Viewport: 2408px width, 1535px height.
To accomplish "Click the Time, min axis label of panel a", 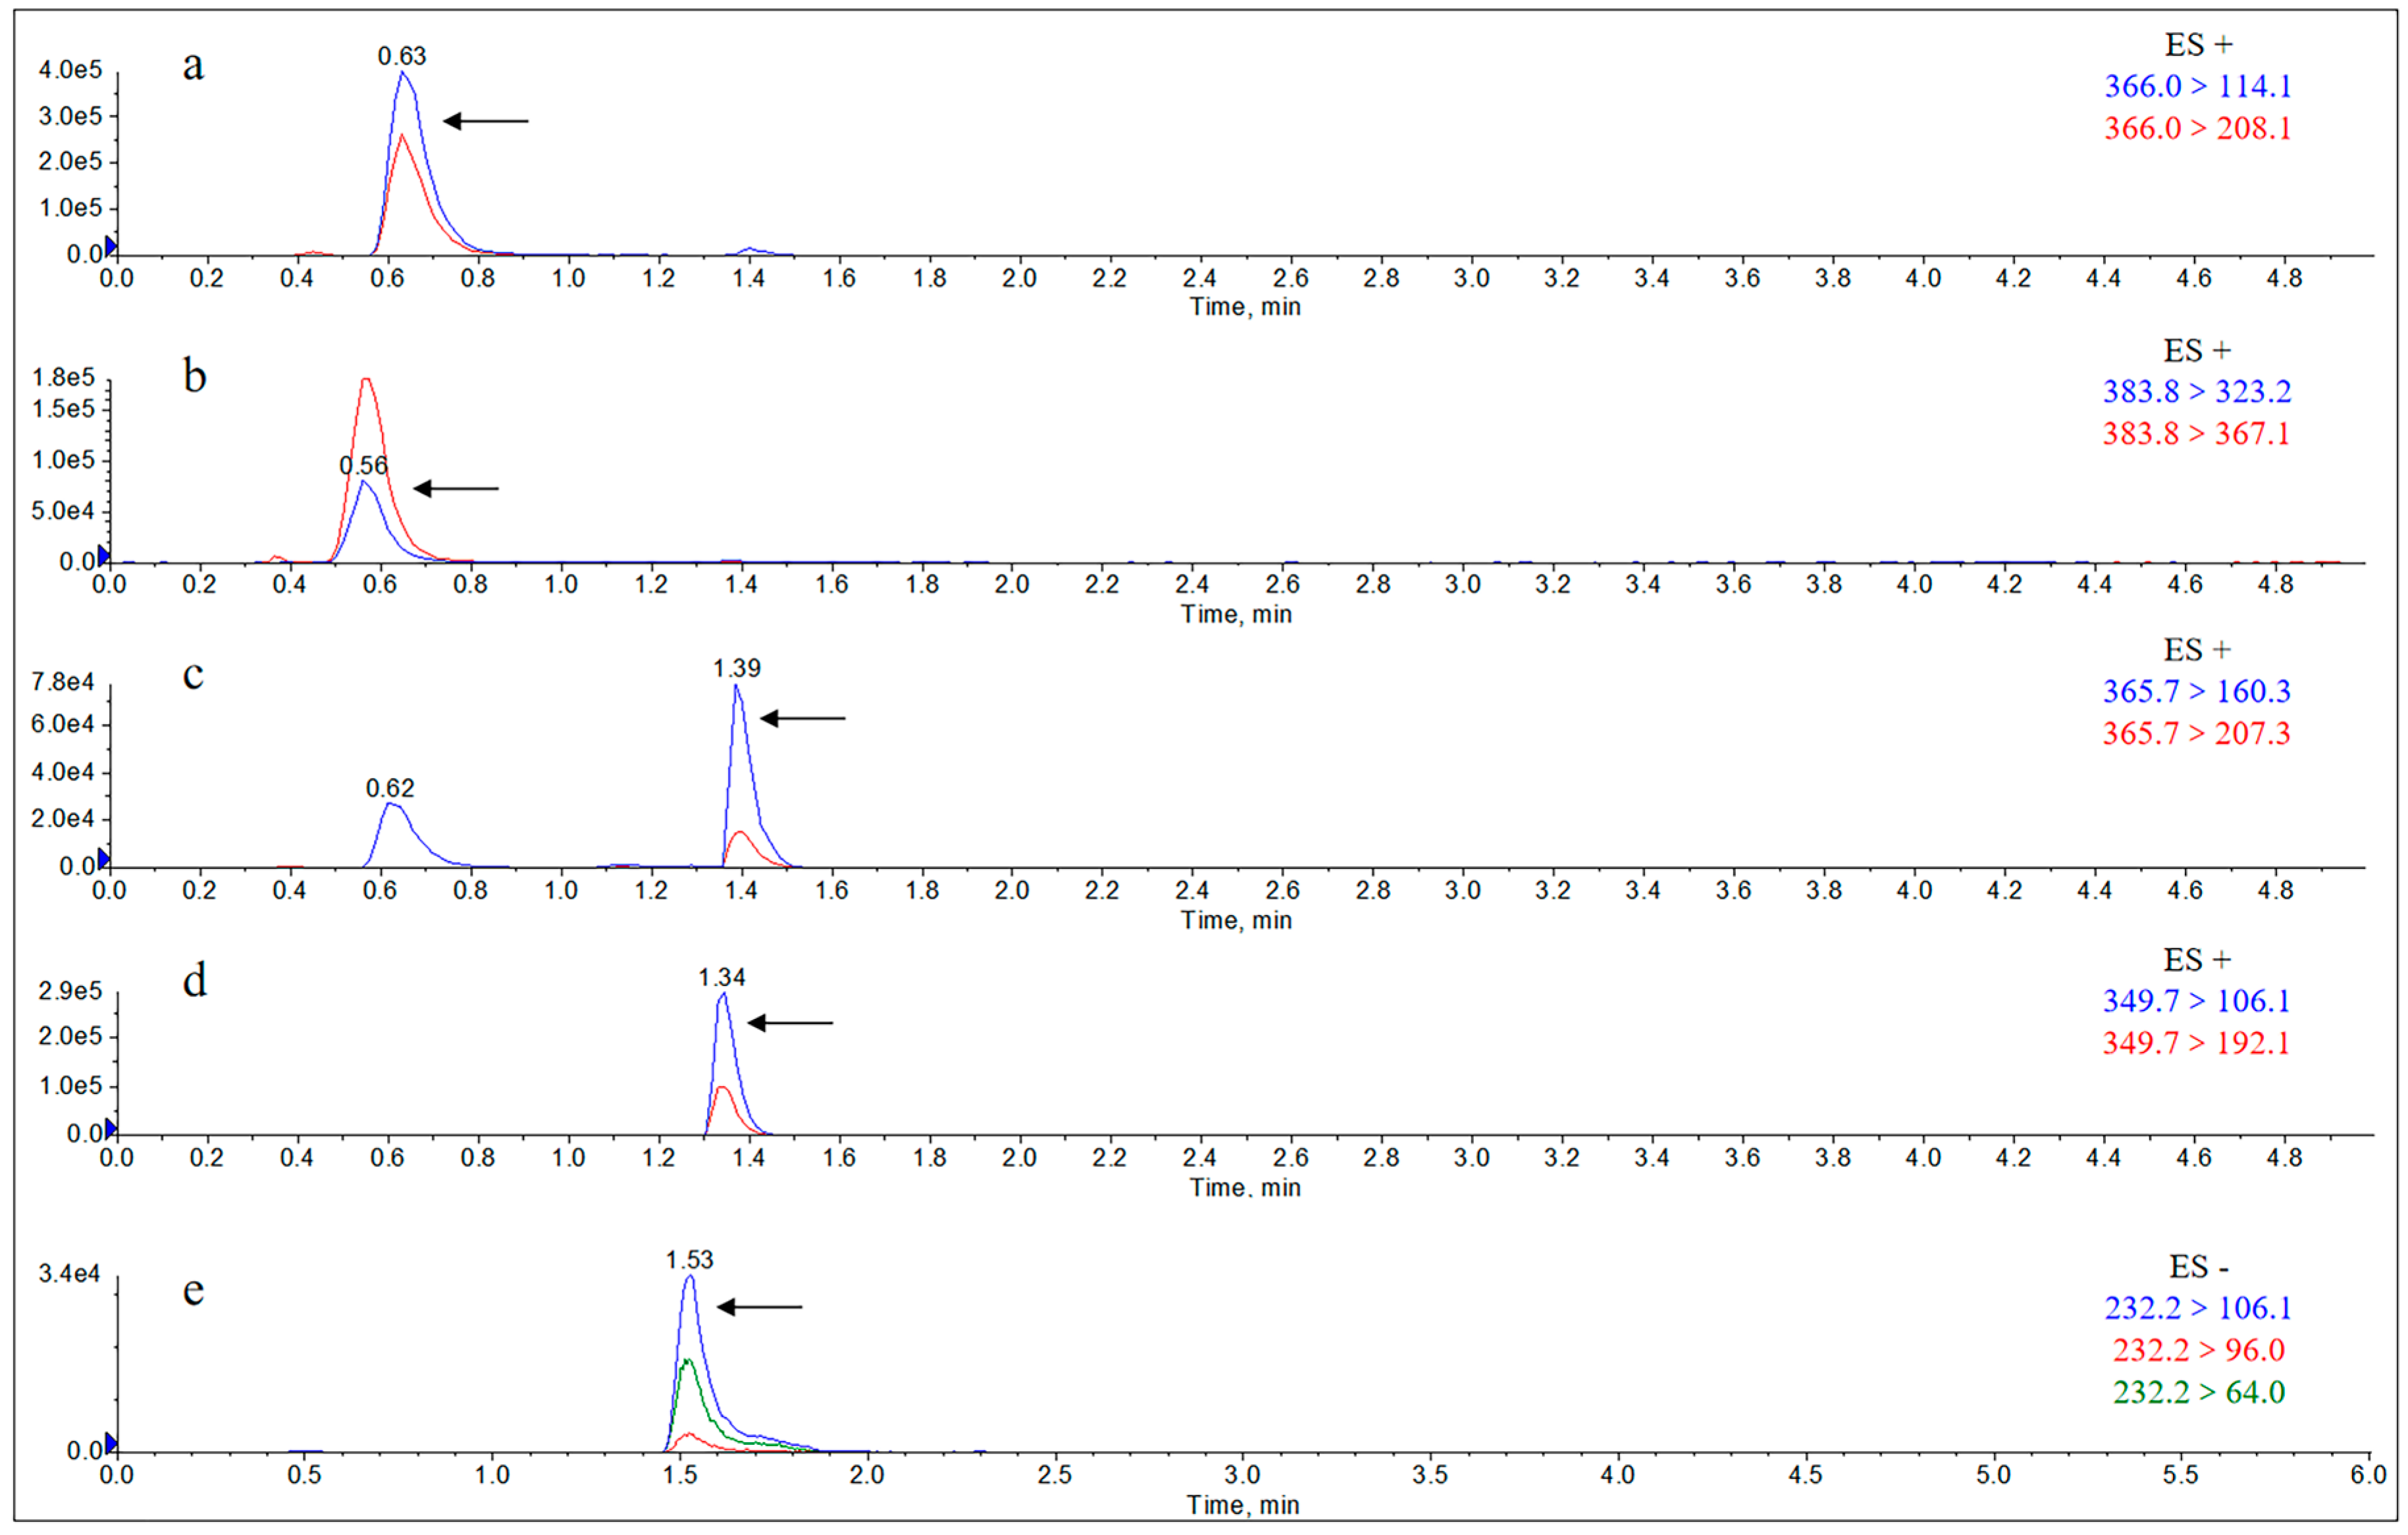I will click(1245, 307).
